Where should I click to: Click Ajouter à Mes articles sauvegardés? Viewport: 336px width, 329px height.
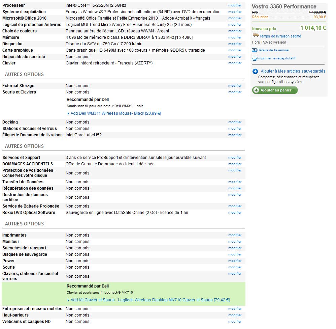(293, 71)
